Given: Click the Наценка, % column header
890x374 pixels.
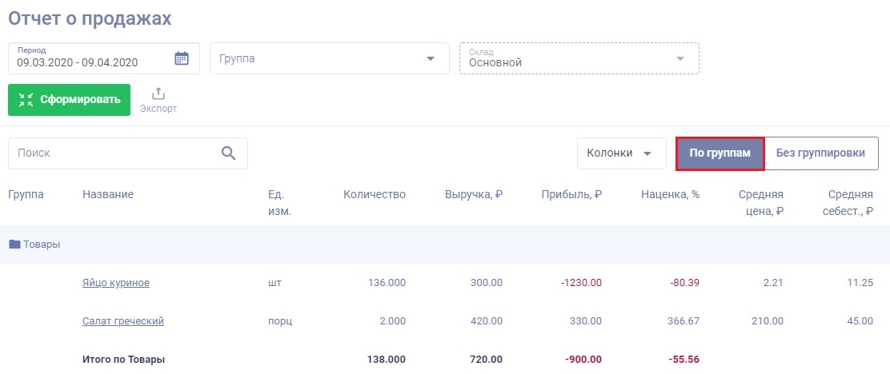Looking at the screenshot, I should [670, 194].
